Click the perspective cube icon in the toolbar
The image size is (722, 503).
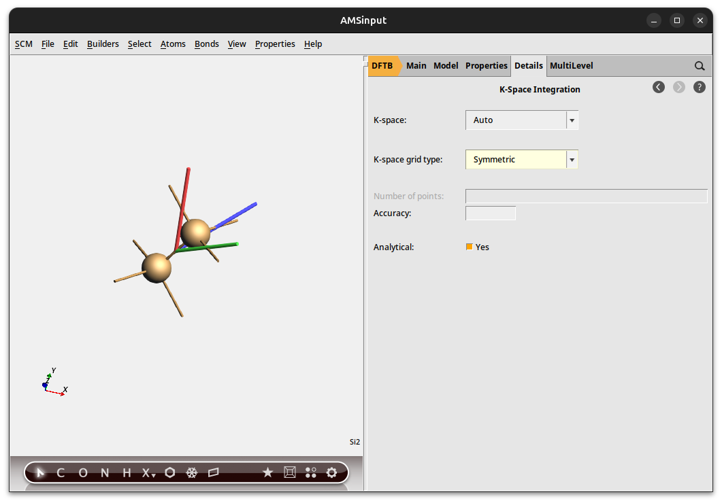point(289,472)
